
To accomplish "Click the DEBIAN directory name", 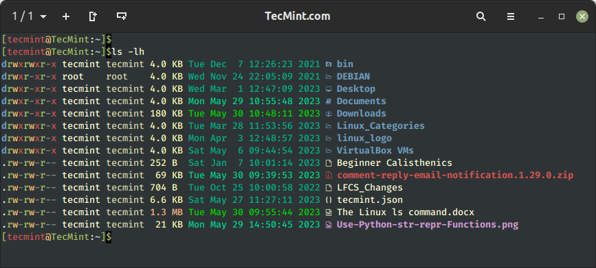I will tap(353, 77).
